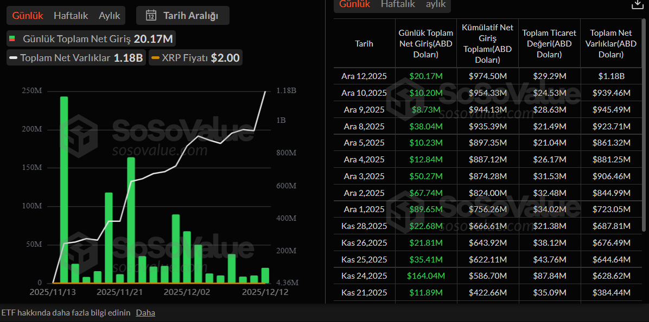Click the $12.84M net inflow cell
The image size is (649, 322).
(x=426, y=159)
